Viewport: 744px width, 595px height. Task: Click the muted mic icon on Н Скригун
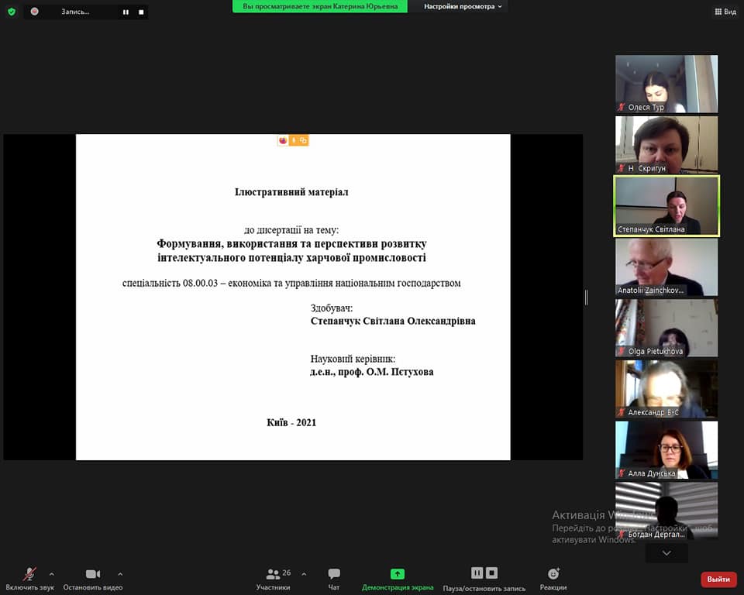point(621,168)
